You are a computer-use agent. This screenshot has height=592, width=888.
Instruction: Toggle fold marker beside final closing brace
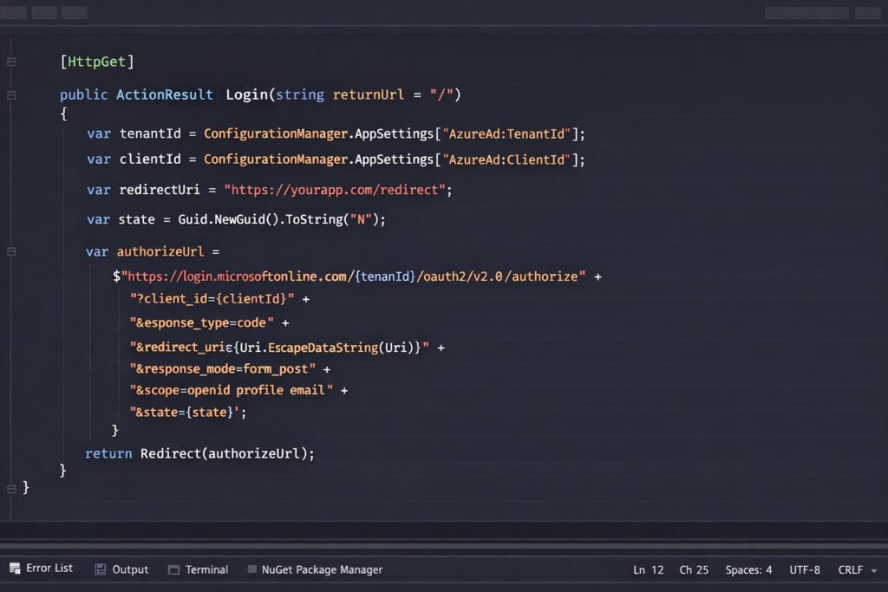point(11,488)
